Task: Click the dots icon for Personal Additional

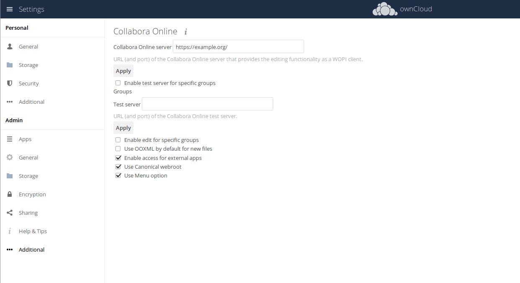Action: 10,102
